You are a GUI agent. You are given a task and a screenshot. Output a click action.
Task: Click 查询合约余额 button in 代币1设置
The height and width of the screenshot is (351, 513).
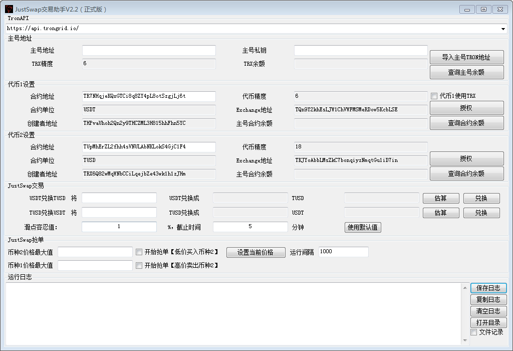coord(466,123)
